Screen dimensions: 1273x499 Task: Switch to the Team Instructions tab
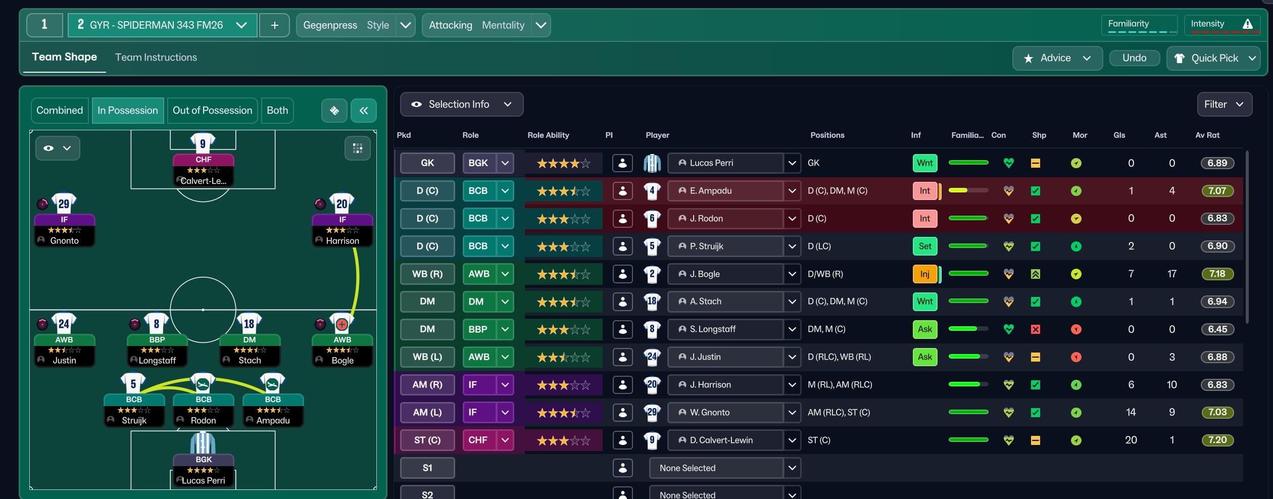156,58
